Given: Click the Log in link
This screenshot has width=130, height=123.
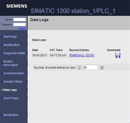Looking at the screenshot, I should [22, 28].
